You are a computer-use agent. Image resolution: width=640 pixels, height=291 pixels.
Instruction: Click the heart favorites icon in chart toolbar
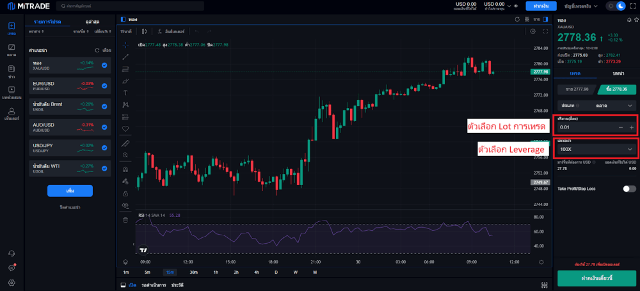[125, 129]
